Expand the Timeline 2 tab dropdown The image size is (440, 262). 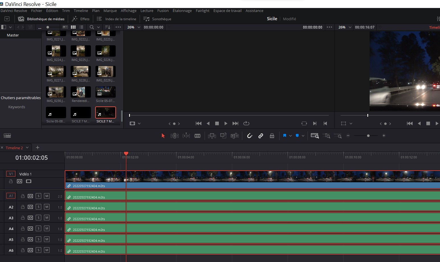tap(27, 148)
